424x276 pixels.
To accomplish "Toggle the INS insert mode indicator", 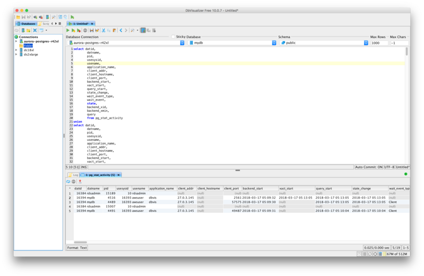I will coord(84,167).
